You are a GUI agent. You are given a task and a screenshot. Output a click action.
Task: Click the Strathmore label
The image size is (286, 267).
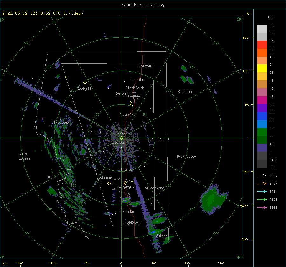[x=154, y=188]
